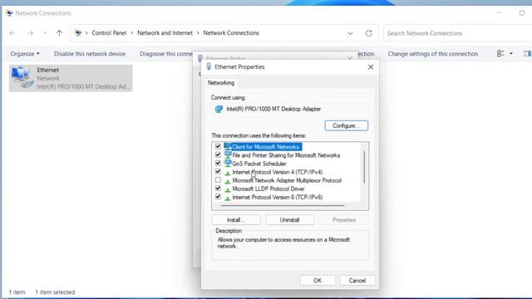
Task: Select the Ethernet adapter icon
Action: (x=22, y=77)
